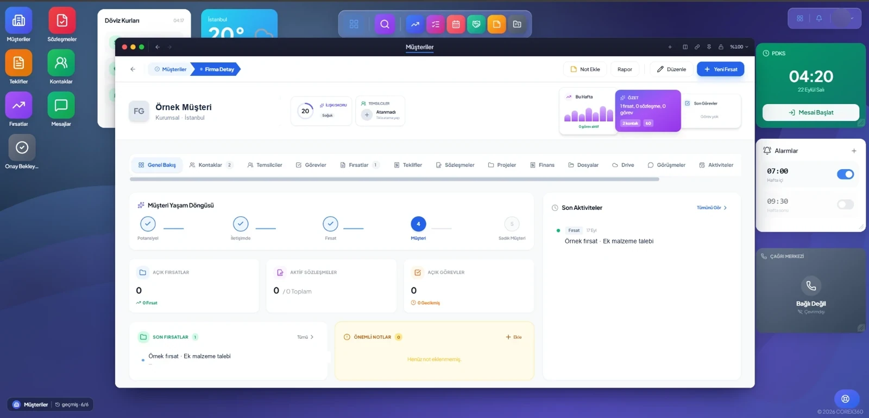Click the purple search icon in the dock

[x=385, y=24]
